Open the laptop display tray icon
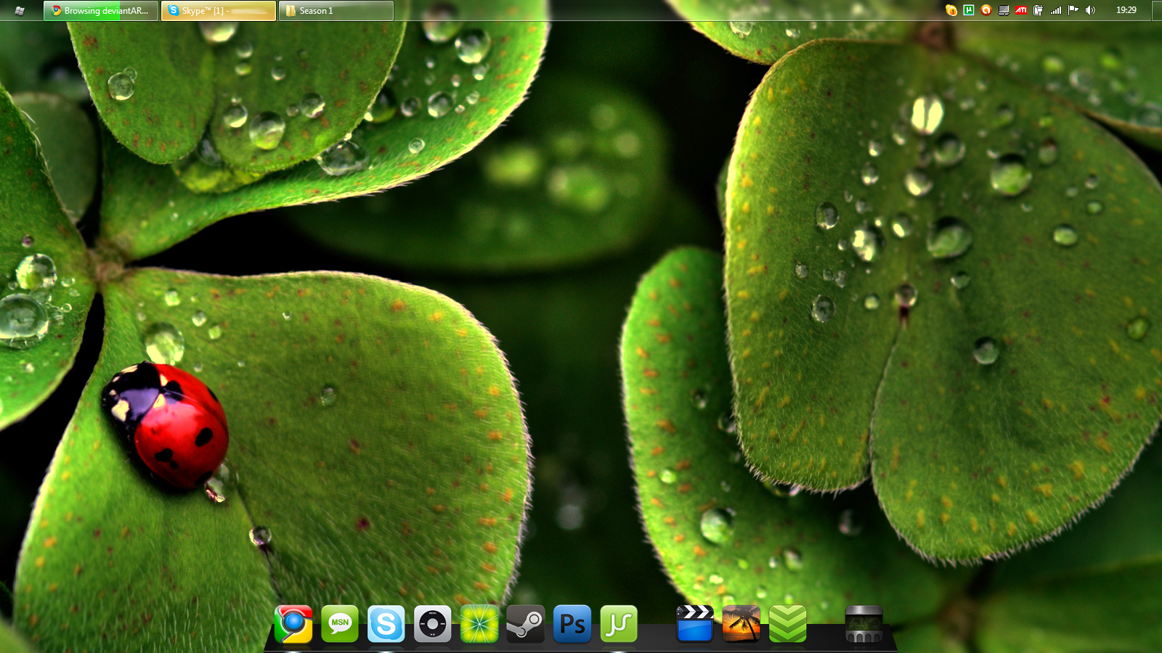Screen dimensions: 1162x653 pos(1004,10)
